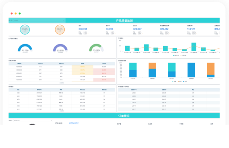Click orange swatch in status chart legend
The image size is (229, 148).
coord(178,81)
